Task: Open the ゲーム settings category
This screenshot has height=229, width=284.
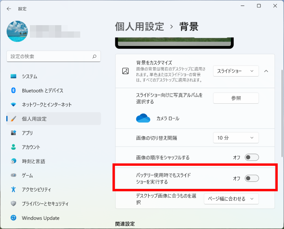Action: click(x=53, y=175)
